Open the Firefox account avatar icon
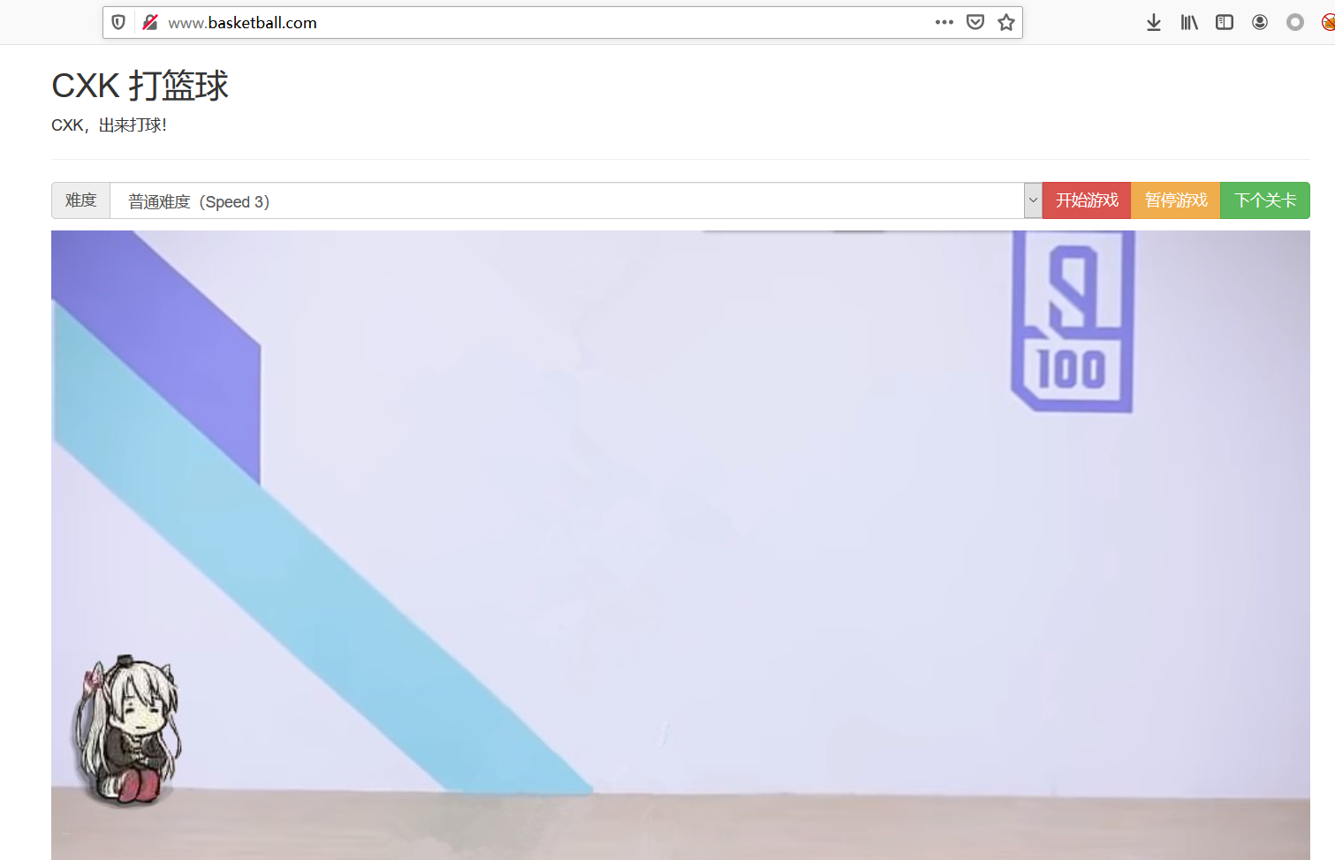Image resolution: width=1335 pixels, height=860 pixels. pos(1260,22)
